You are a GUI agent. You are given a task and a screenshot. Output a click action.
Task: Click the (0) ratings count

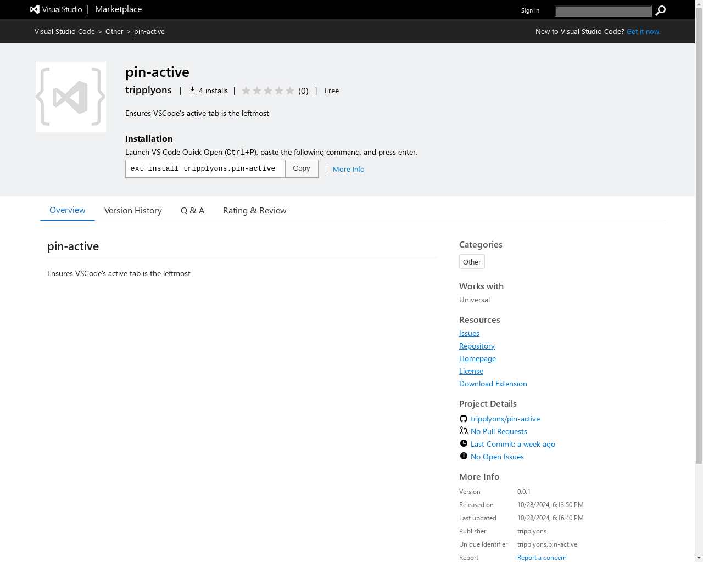pyautogui.click(x=303, y=91)
